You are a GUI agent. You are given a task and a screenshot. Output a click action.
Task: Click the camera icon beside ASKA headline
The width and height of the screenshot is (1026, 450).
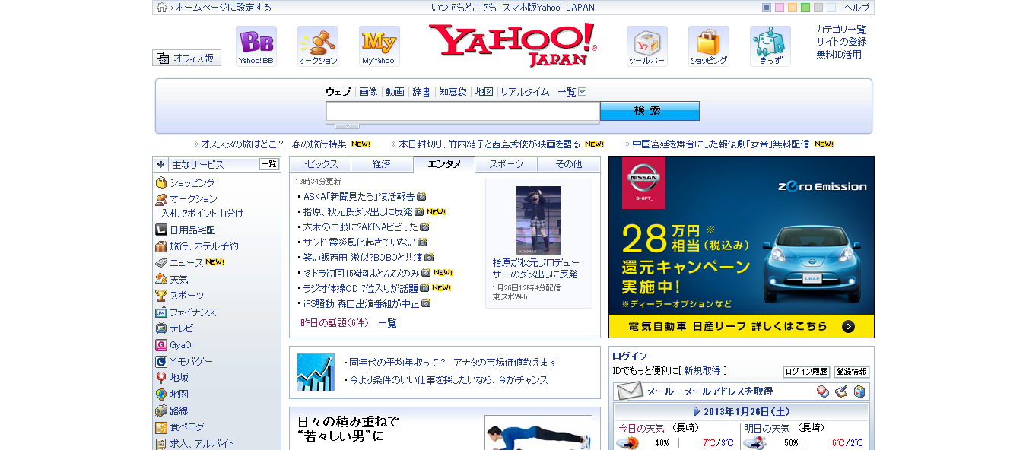pos(421,196)
